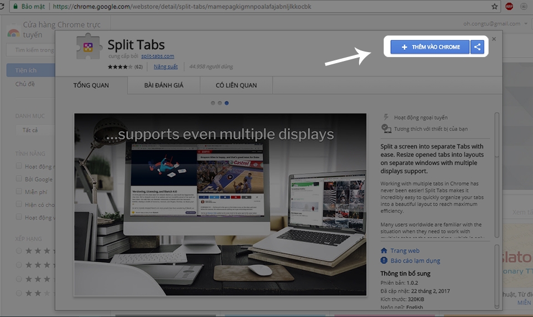
Task: Click the additional info scrollbar
Action: (496, 277)
